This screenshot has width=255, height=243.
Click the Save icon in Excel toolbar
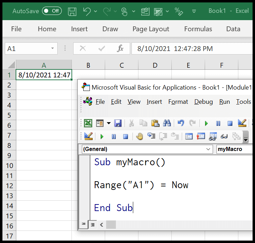(x=72, y=11)
